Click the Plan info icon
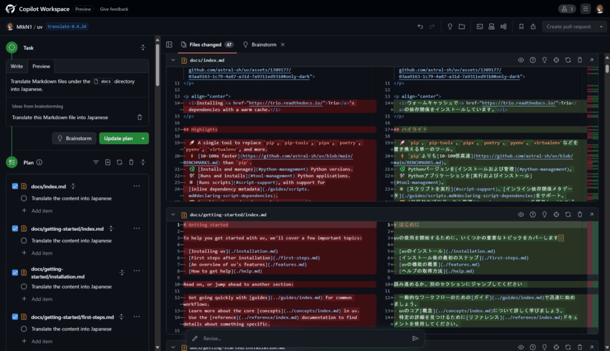 (x=39, y=162)
